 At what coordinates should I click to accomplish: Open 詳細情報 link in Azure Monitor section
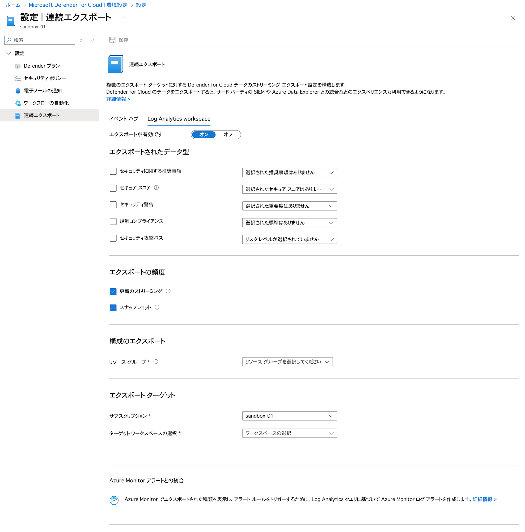click(x=484, y=500)
